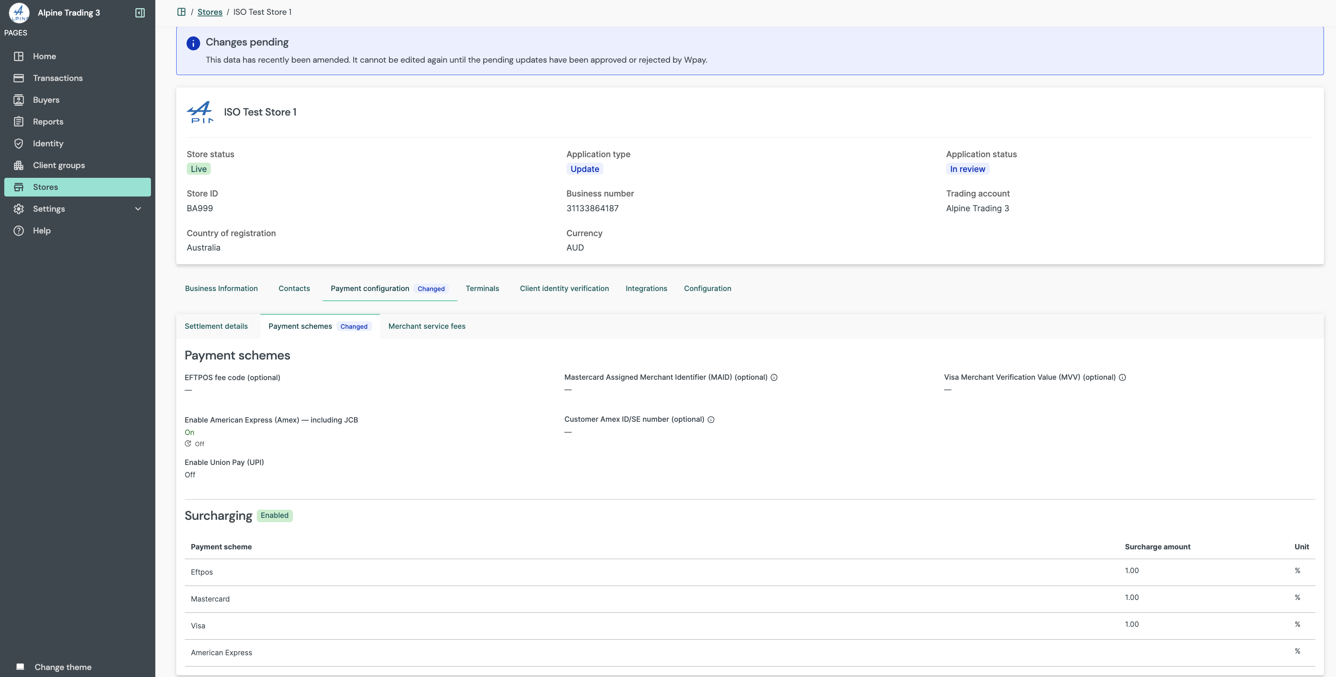Open the Contacts tab
The width and height of the screenshot is (1336, 677).
coord(294,288)
